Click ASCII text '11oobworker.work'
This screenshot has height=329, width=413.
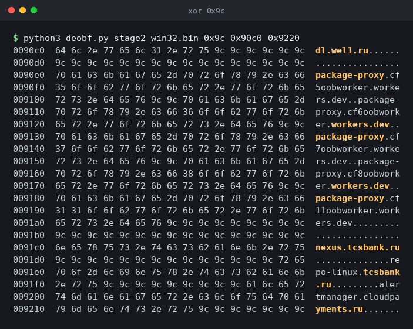(357, 211)
